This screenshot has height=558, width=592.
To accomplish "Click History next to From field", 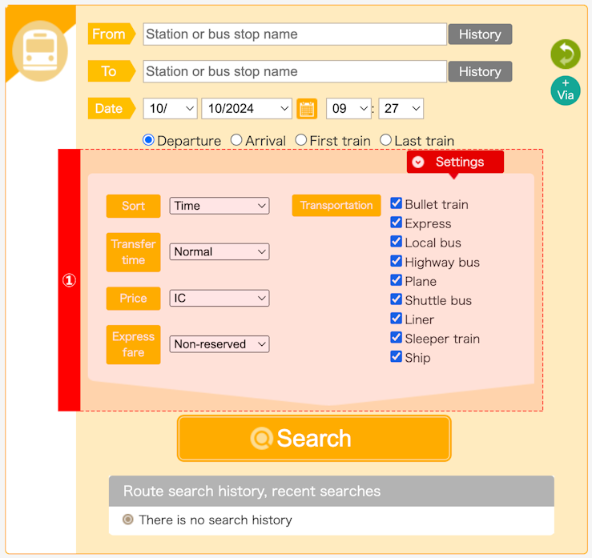I will coord(480,34).
